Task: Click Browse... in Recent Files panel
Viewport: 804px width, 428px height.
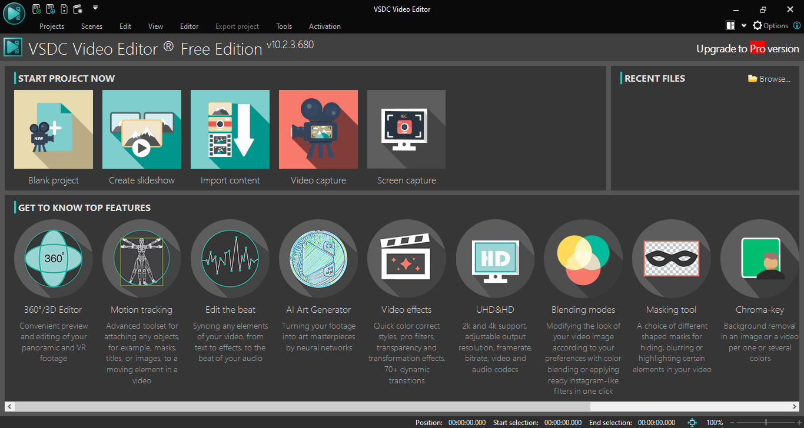Action: (769, 79)
